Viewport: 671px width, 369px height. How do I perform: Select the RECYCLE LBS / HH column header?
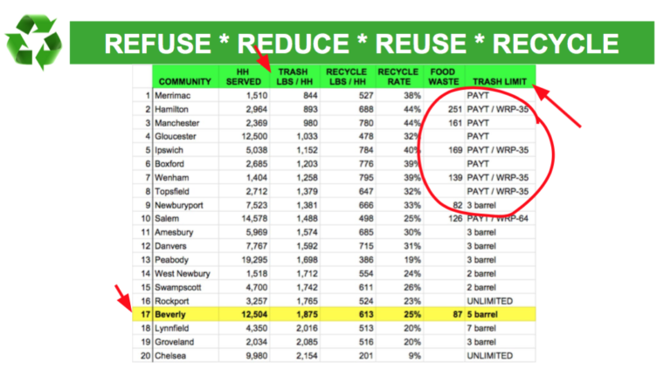click(x=346, y=77)
